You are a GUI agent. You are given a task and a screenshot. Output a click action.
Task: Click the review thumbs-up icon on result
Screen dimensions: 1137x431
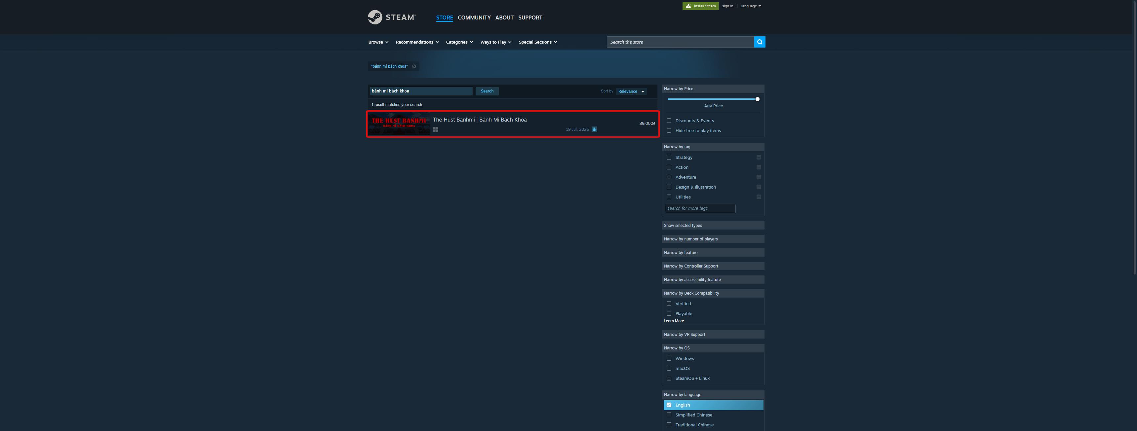coord(594,129)
